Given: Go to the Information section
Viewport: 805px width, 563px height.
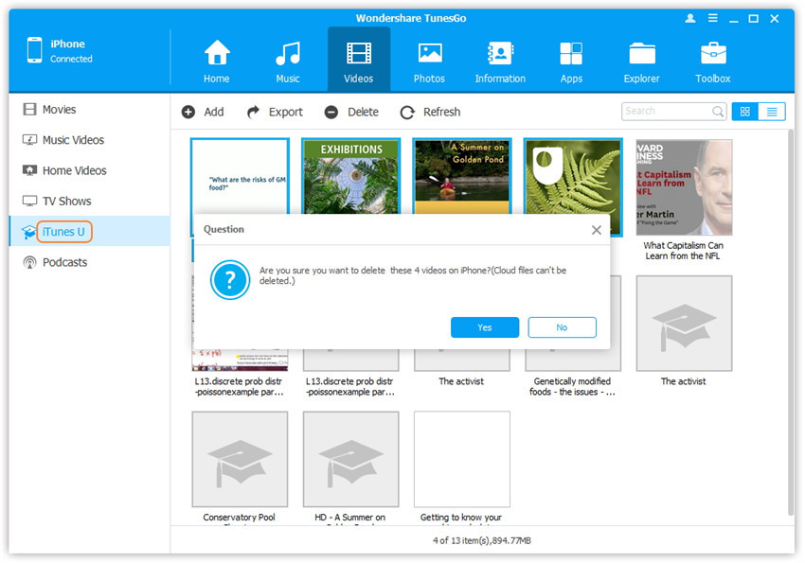Looking at the screenshot, I should click(x=500, y=61).
